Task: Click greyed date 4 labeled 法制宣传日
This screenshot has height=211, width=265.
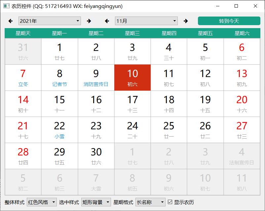Action: 242,156
